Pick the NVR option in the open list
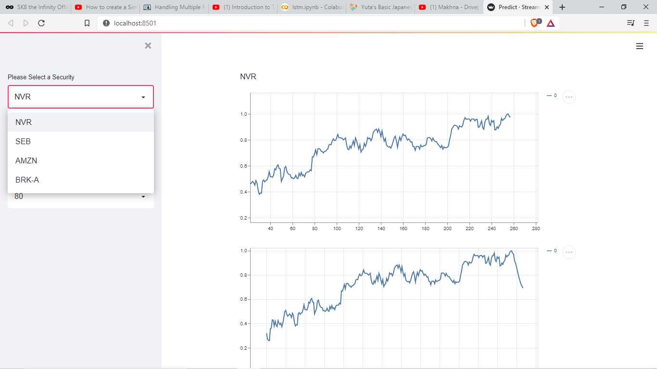Image resolution: width=657 pixels, height=369 pixels. (81, 122)
